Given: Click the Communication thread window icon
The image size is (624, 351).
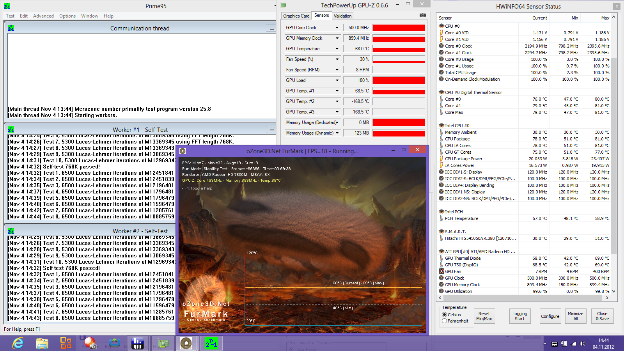Looking at the screenshot, I should pyautogui.click(x=11, y=28).
